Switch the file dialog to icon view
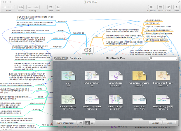Image resolution: width=181 pixels, height=131 pixels. (x=87, y=123)
